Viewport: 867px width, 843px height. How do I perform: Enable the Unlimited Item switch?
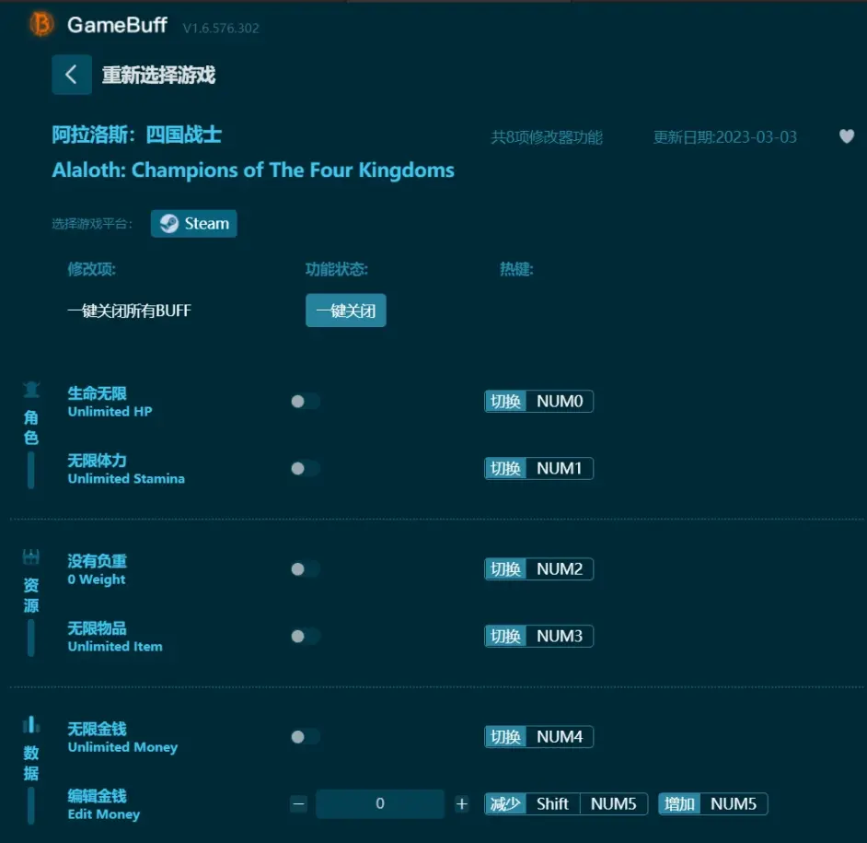306,637
